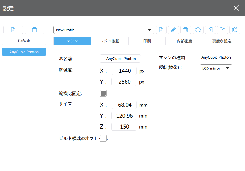Reset profile using circular arrows icon
The height and width of the screenshot is (171, 245).
tap(198, 30)
